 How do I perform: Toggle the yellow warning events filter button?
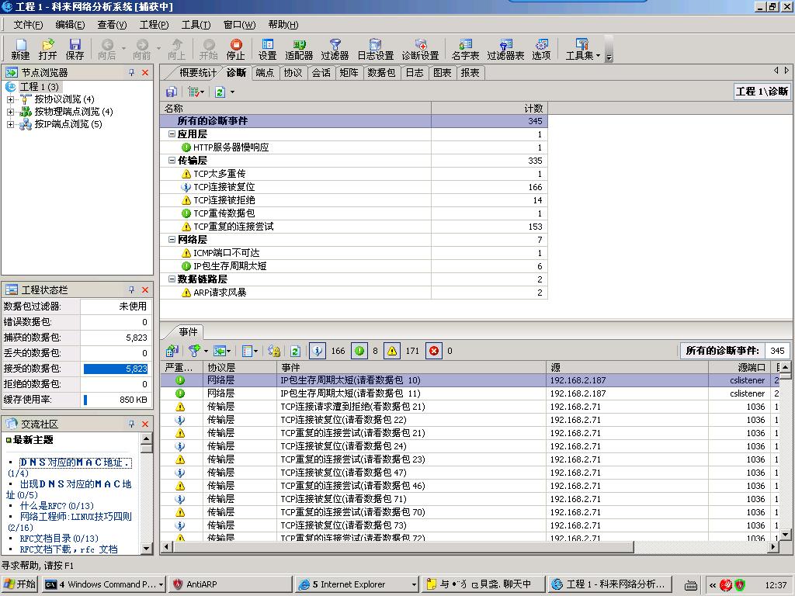click(392, 351)
